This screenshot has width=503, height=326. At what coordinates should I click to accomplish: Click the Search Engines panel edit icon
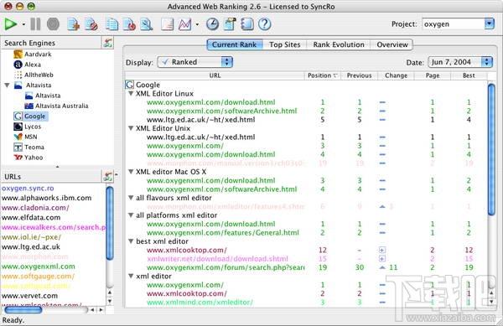[108, 43]
